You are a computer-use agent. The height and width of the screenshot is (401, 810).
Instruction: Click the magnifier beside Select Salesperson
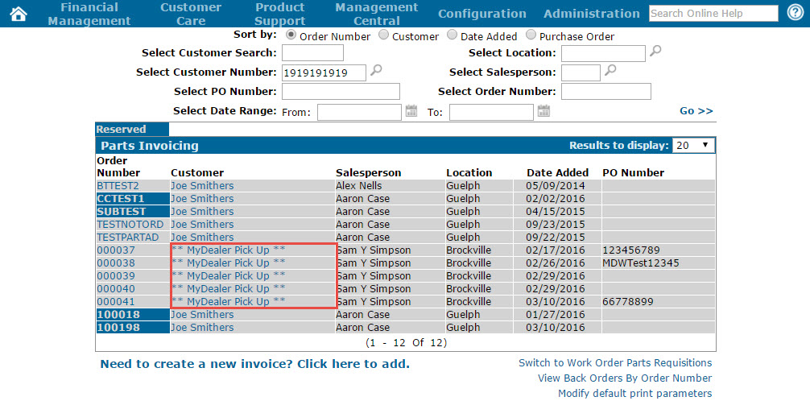click(610, 72)
